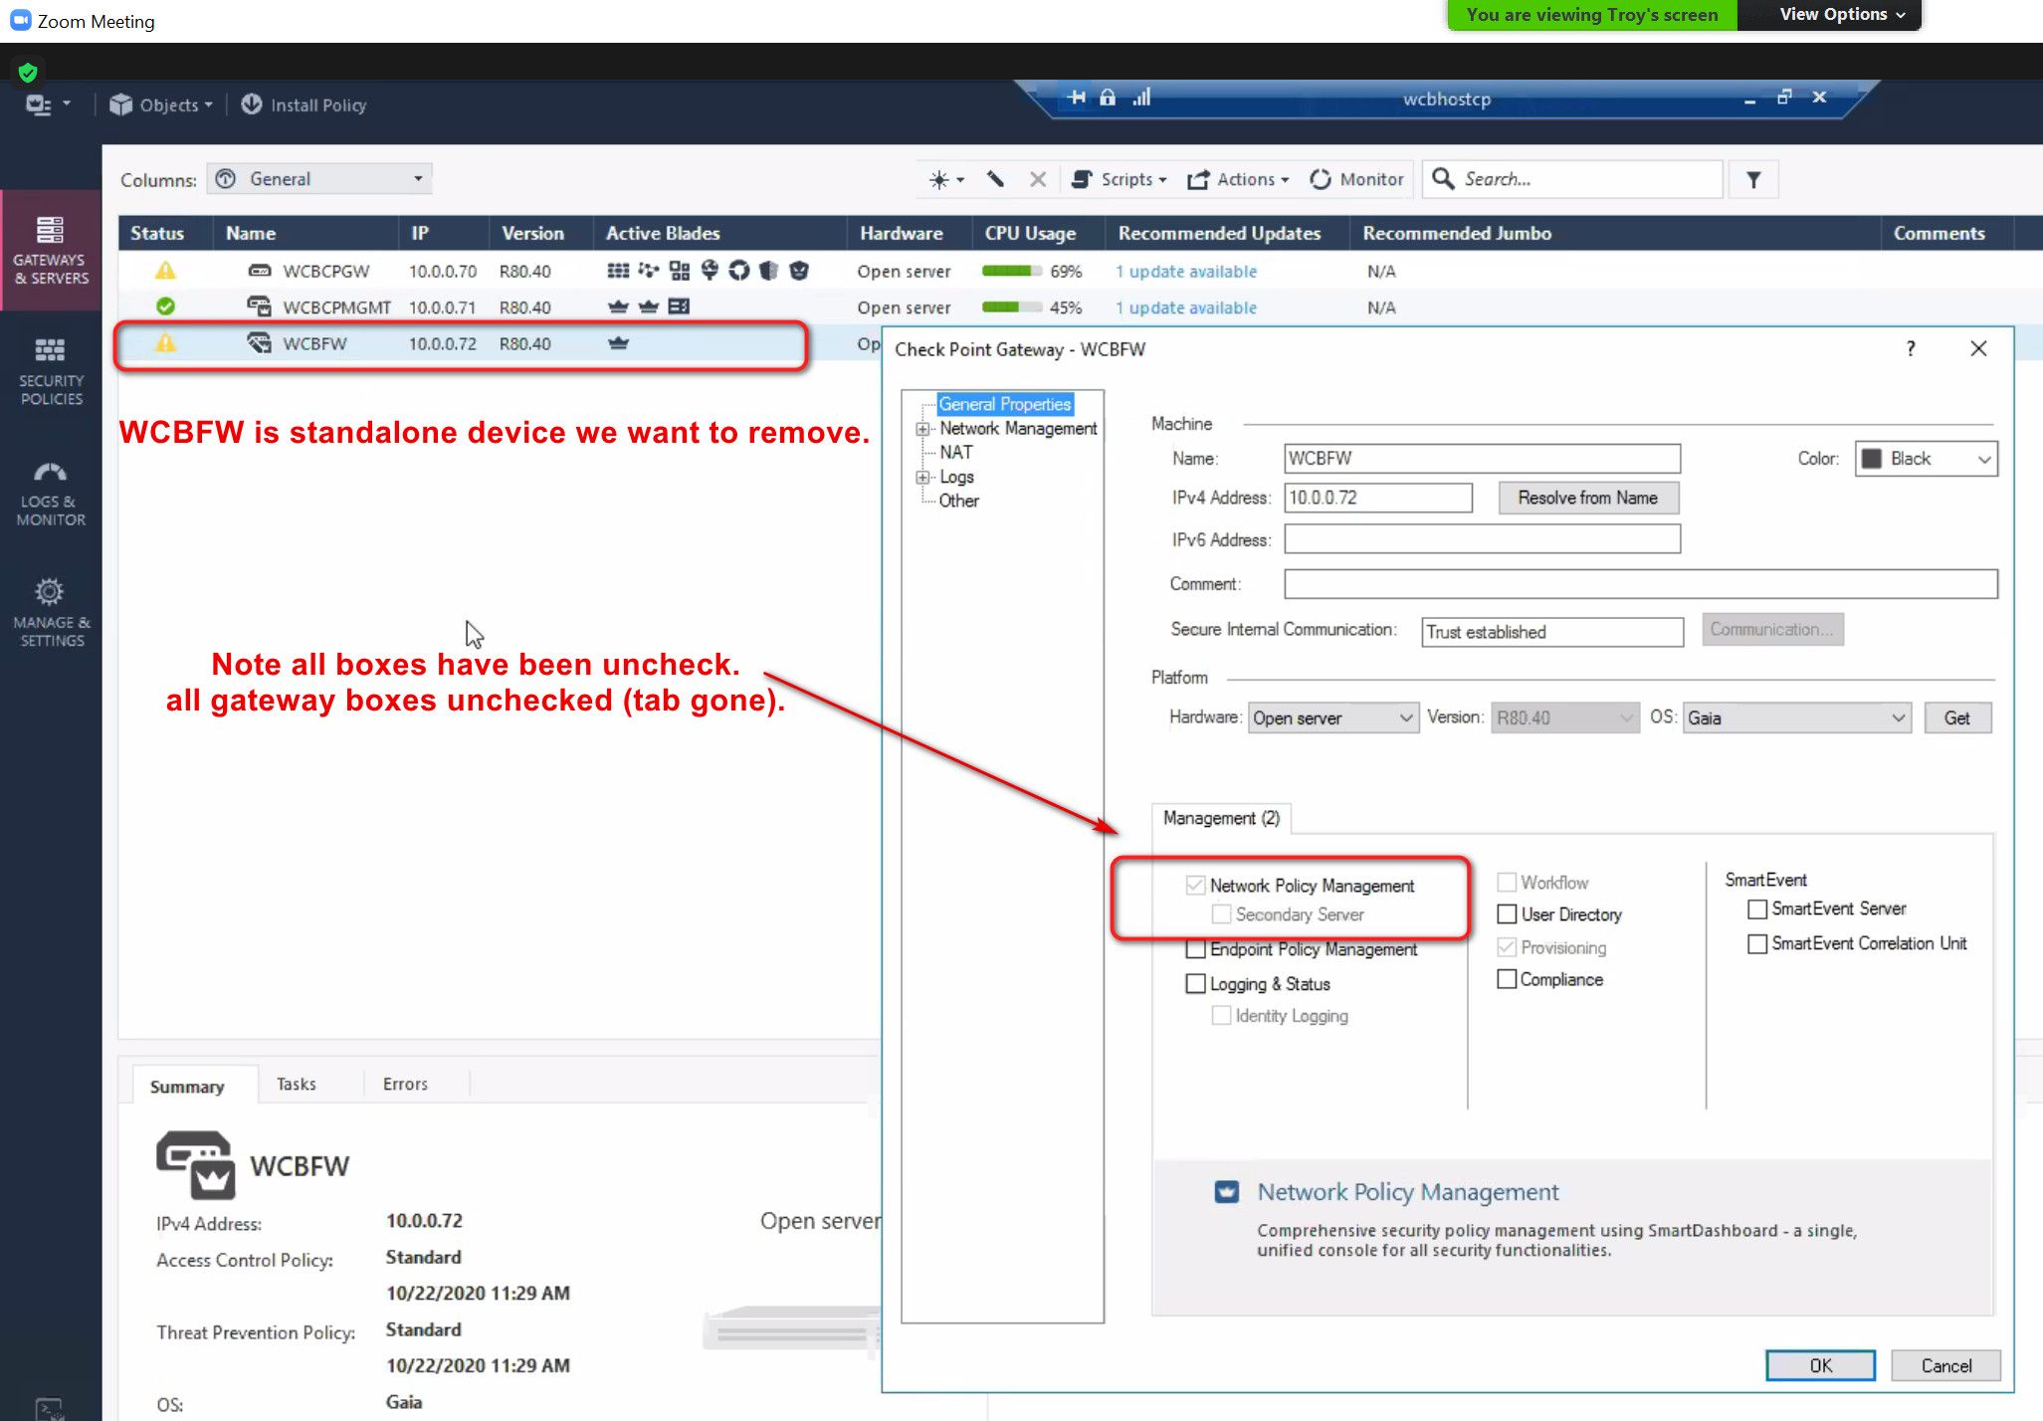Open the Scripts menu
2043x1421 pixels.
point(1120,179)
